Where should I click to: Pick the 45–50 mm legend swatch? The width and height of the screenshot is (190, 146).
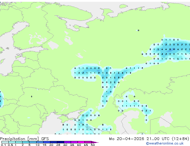point(88,142)
